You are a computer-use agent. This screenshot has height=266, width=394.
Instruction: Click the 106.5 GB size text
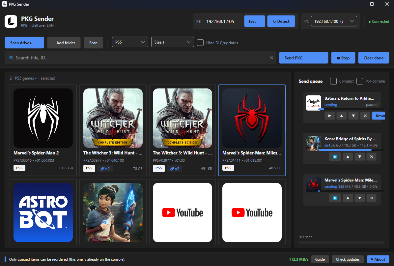click(66, 168)
